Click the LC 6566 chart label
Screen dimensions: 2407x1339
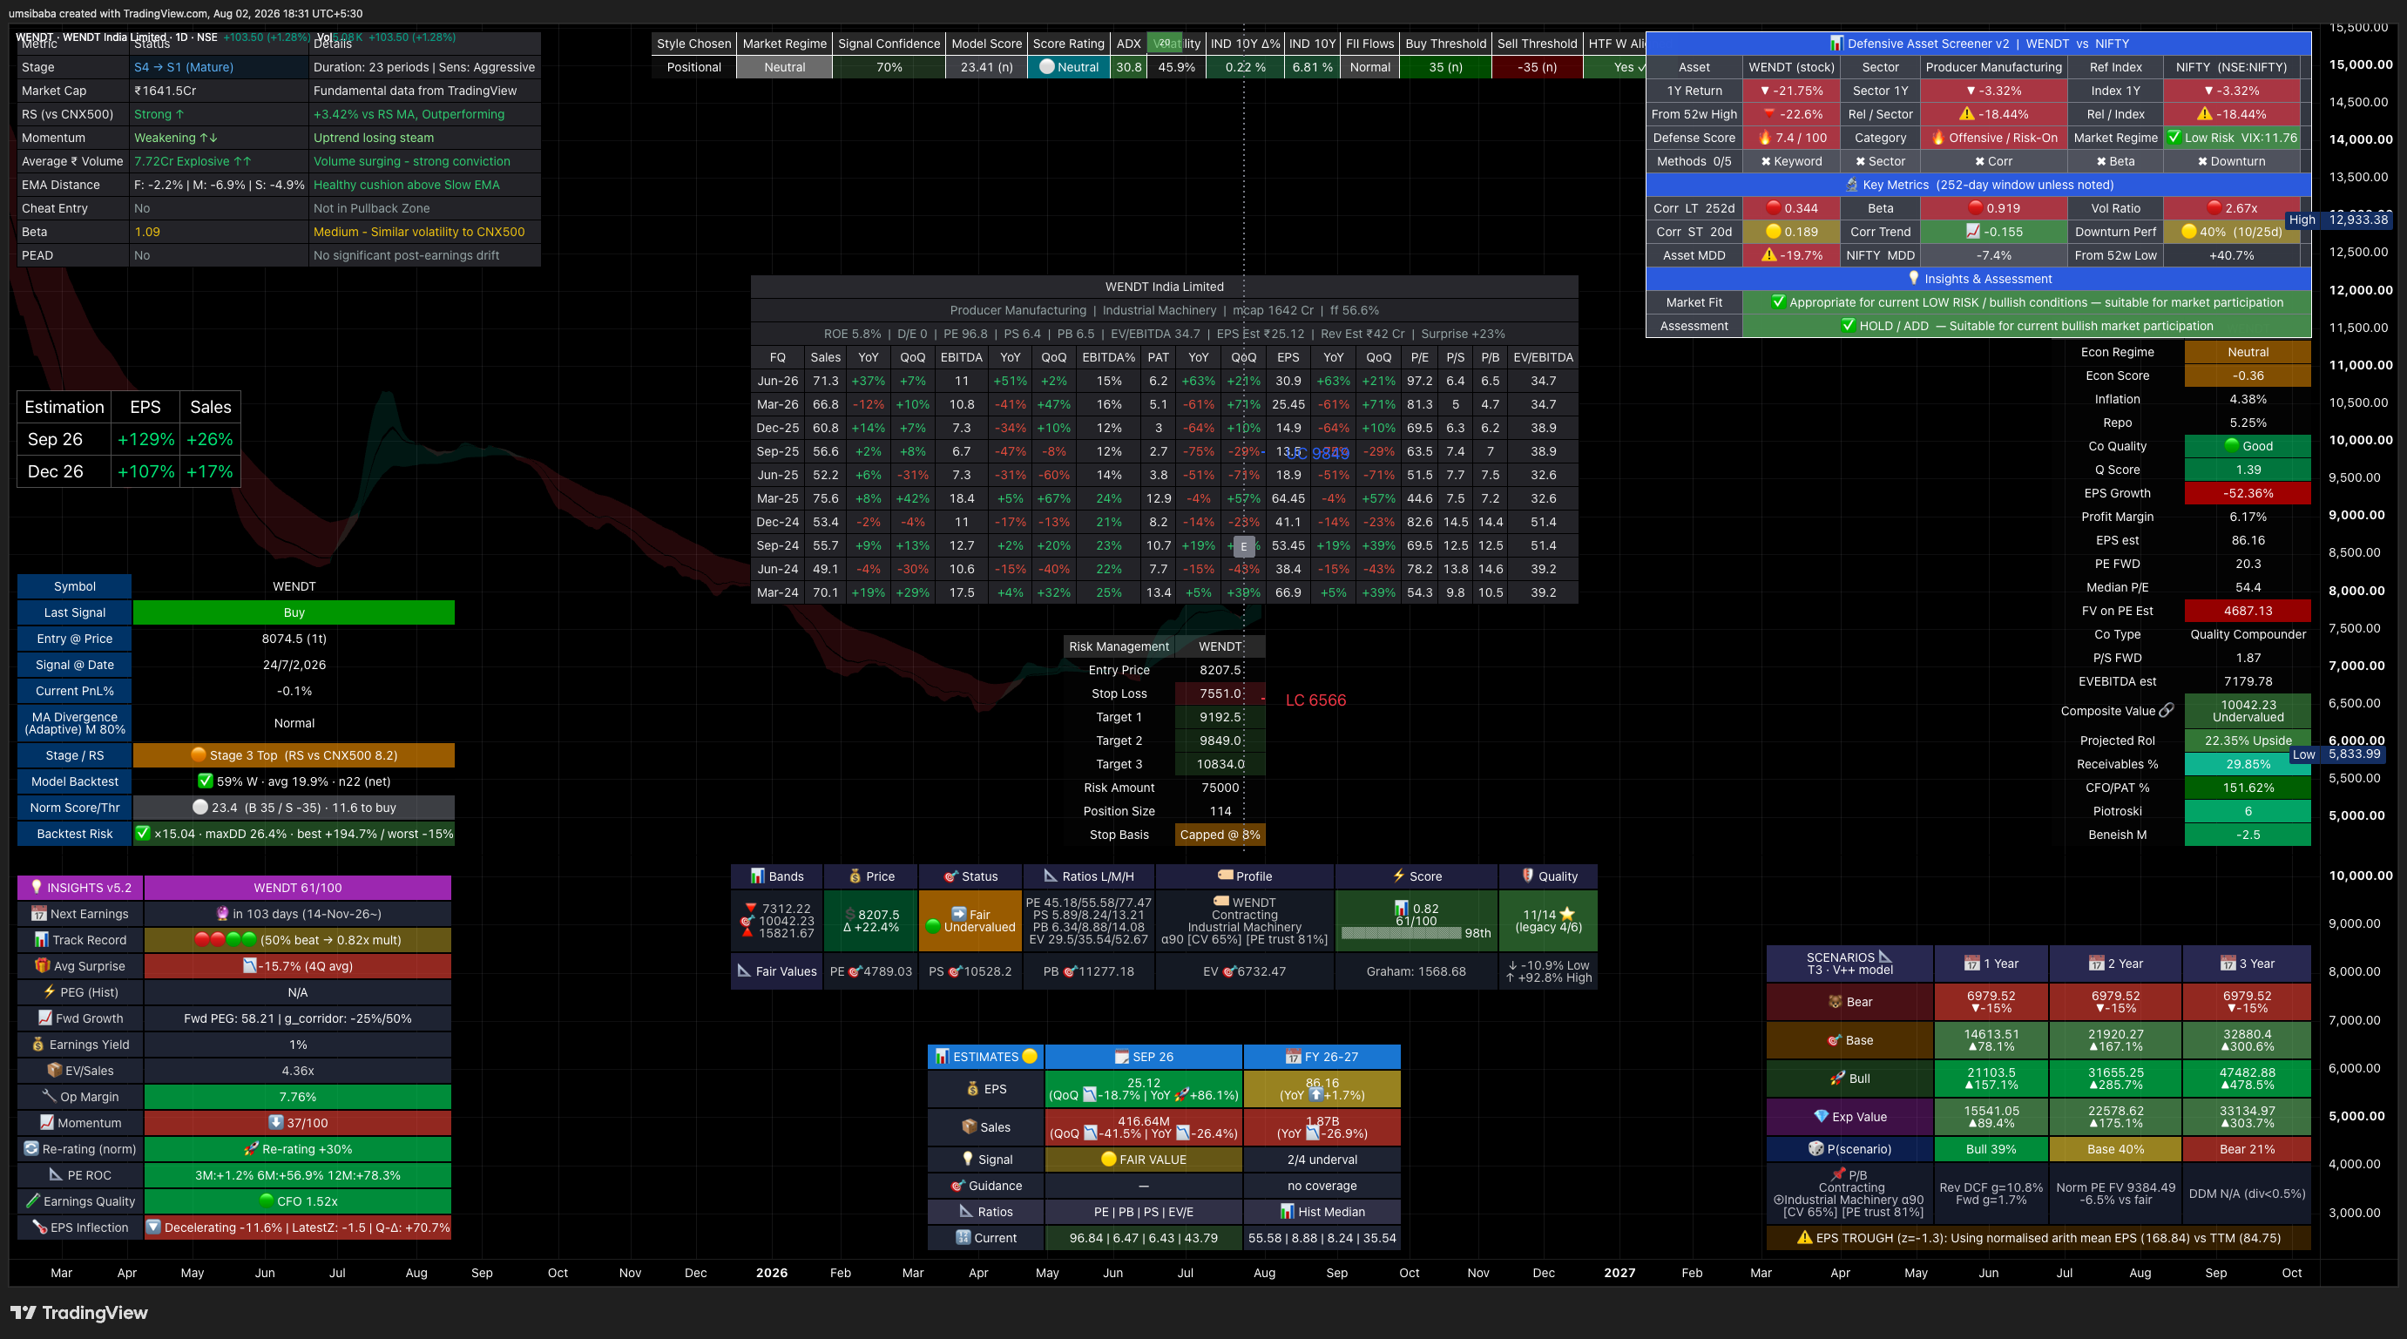(1315, 700)
